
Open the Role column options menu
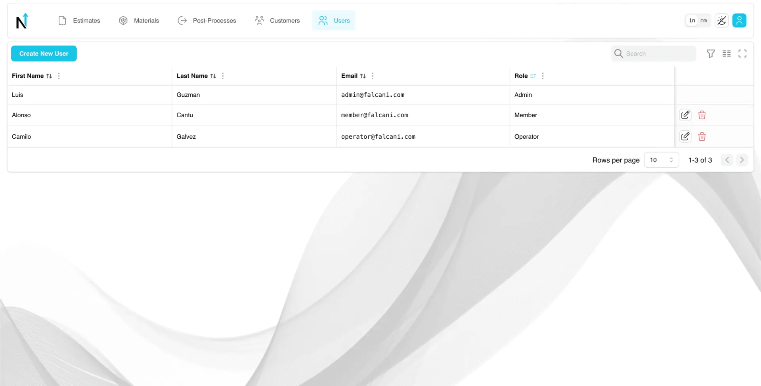click(x=542, y=76)
